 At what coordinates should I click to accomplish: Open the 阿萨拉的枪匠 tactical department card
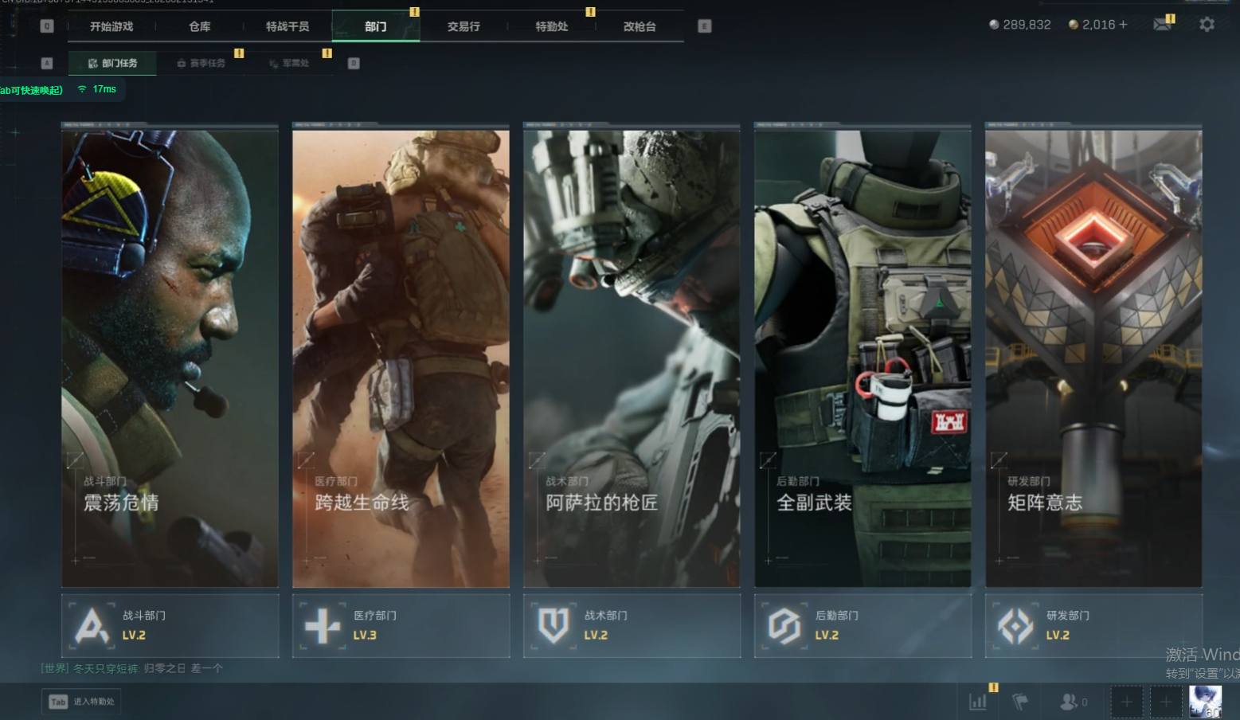(x=632, y=357)
